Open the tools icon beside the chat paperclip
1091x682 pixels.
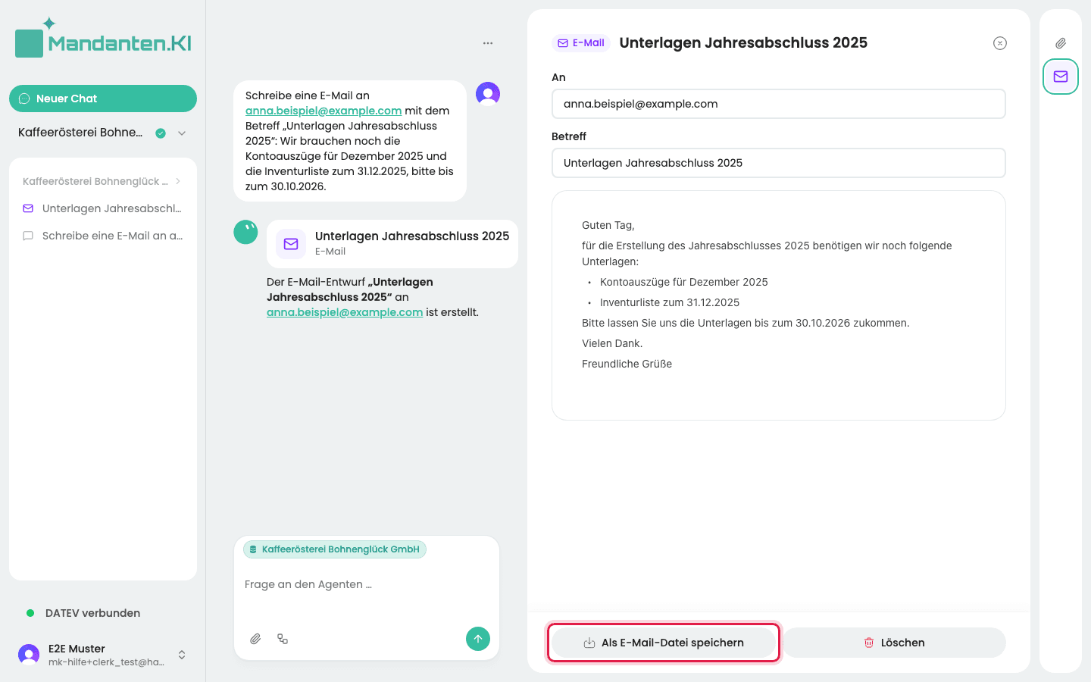283,639
